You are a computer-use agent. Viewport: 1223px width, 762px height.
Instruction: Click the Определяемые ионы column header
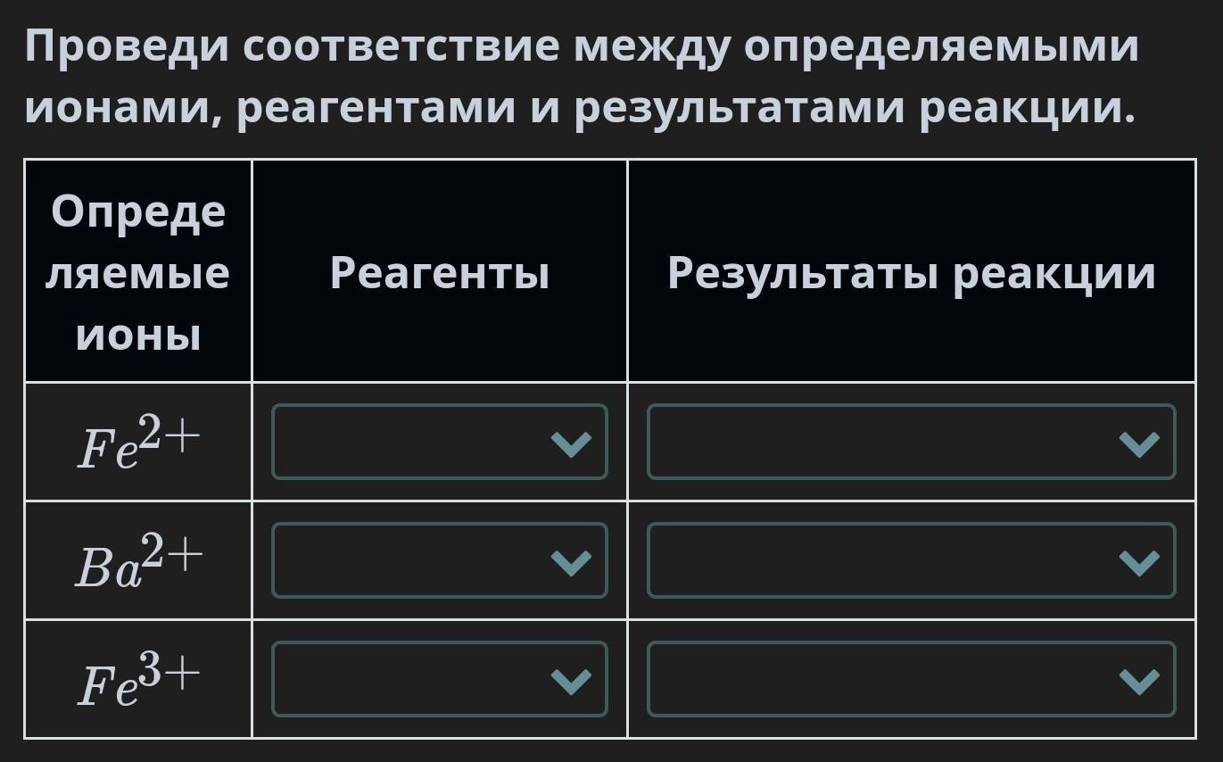click(x=137, y=272)
